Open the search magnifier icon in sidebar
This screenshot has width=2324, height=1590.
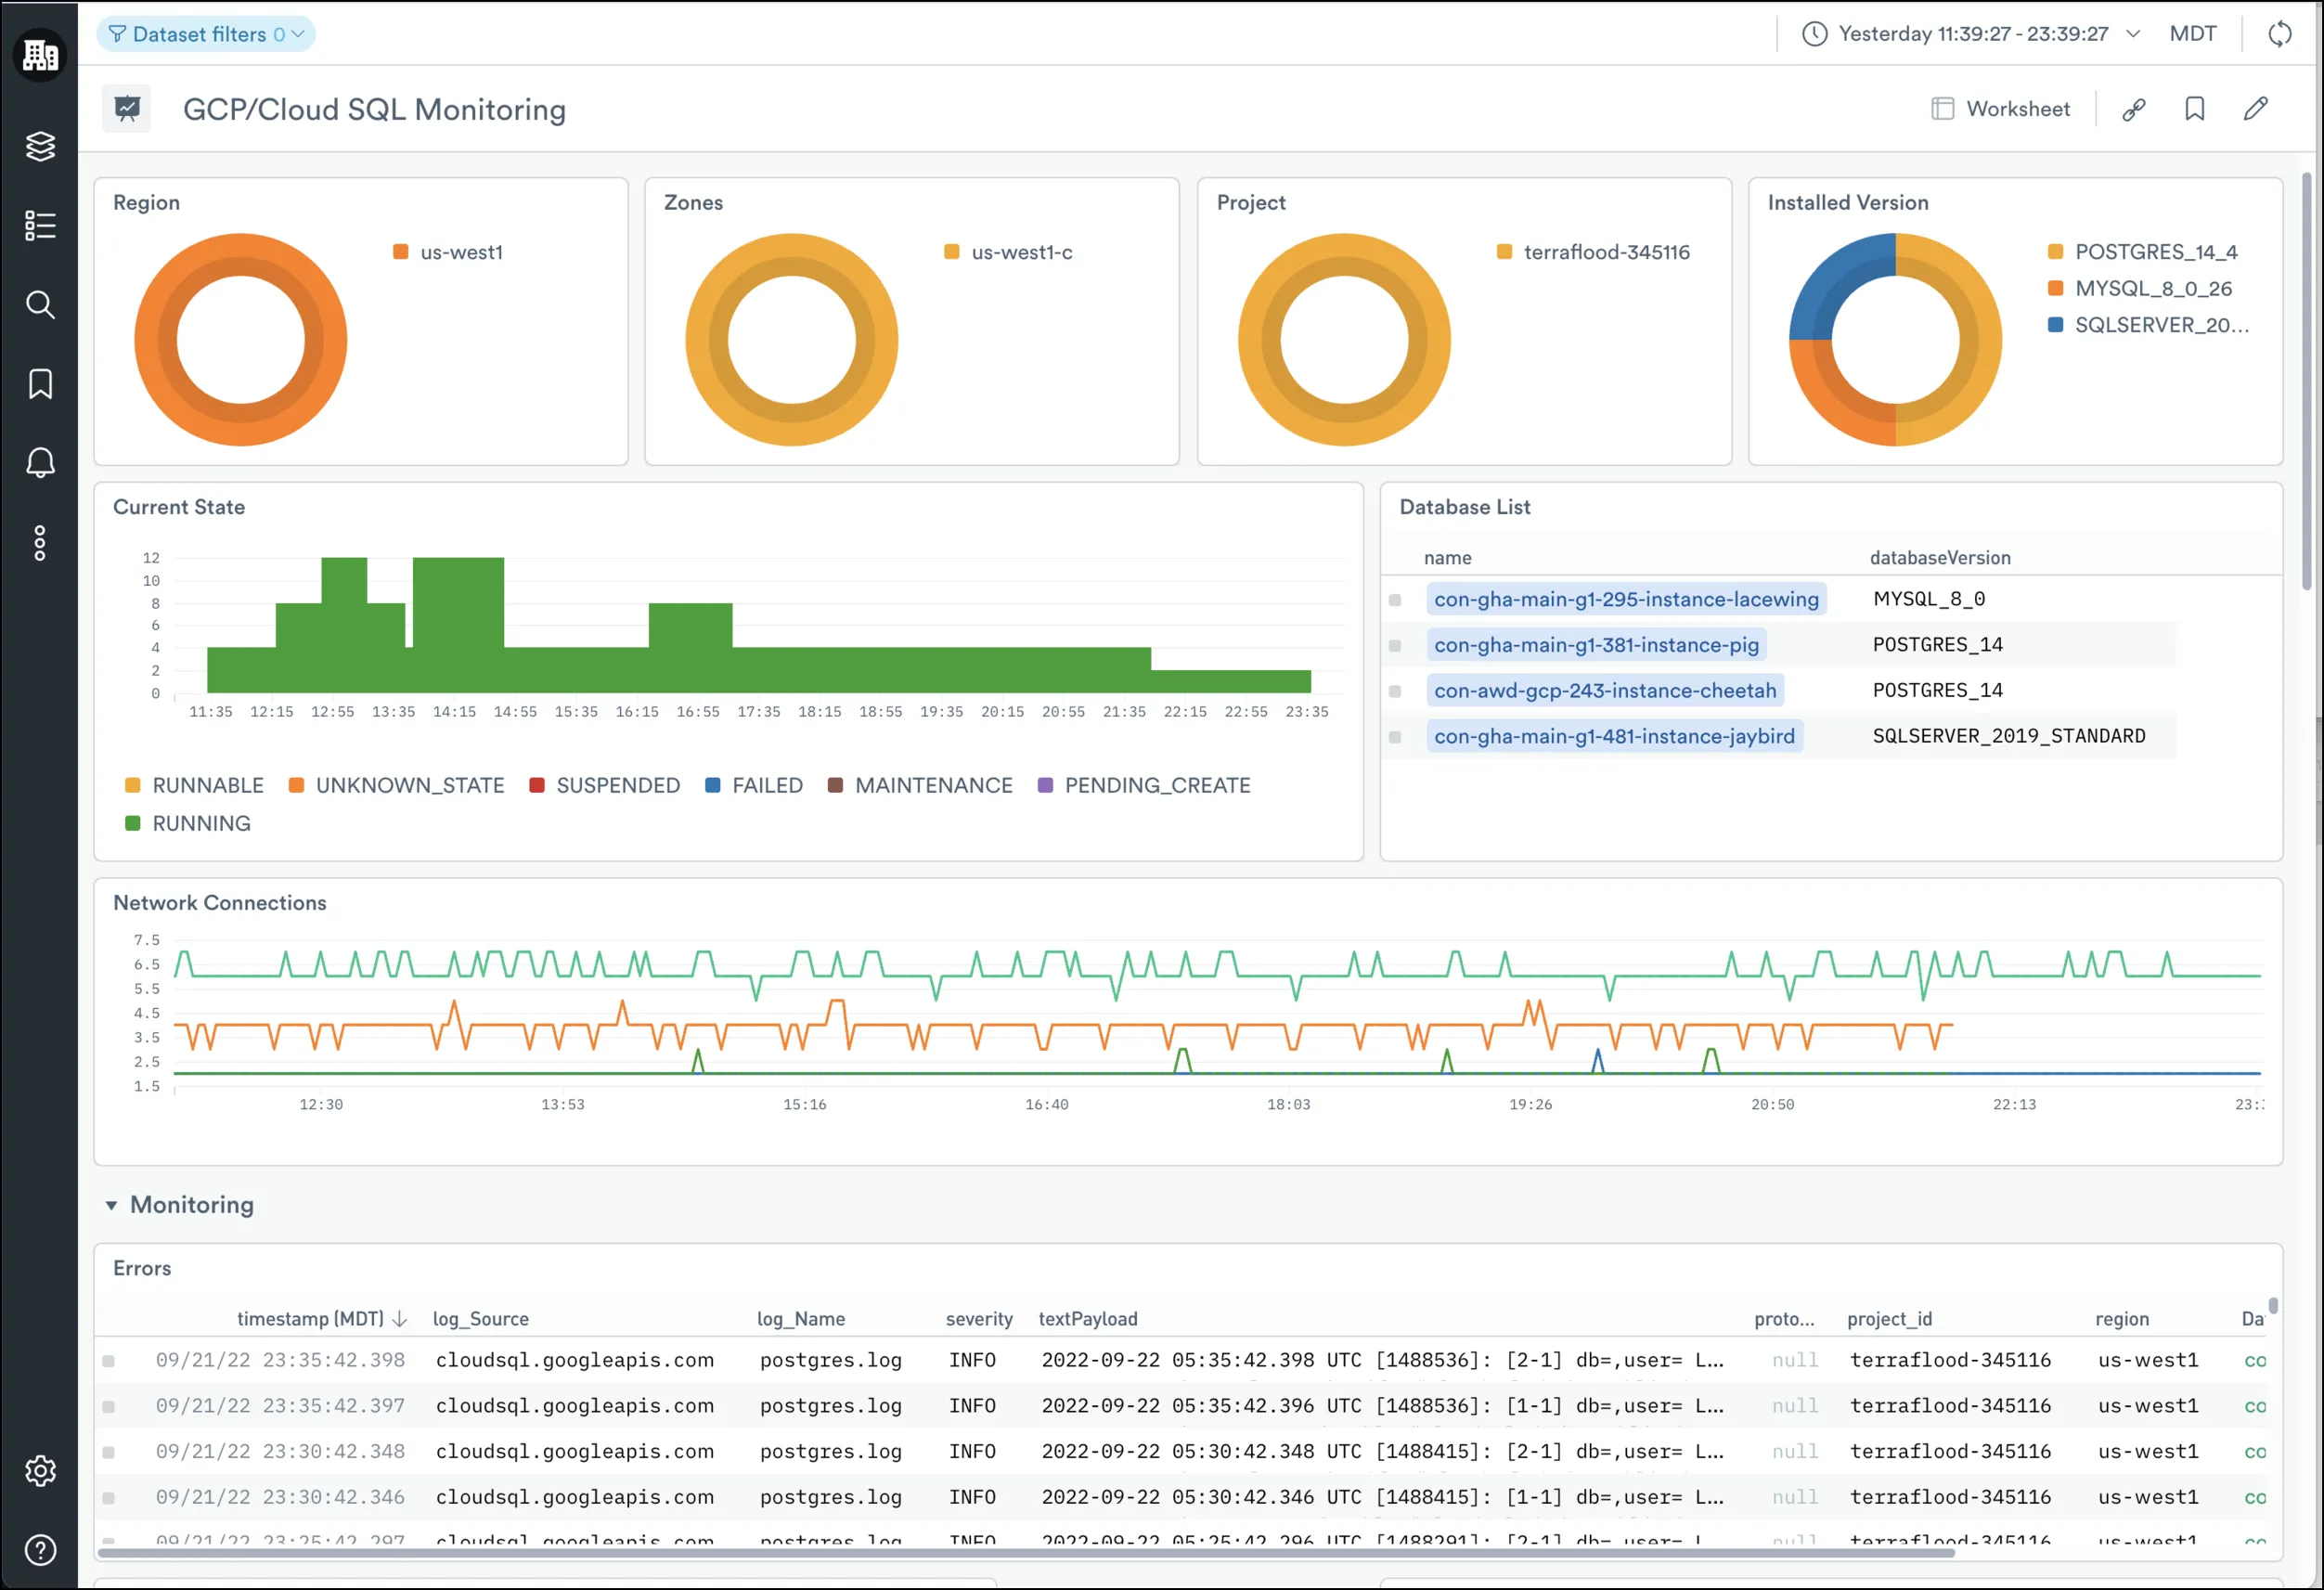point(40,305)
